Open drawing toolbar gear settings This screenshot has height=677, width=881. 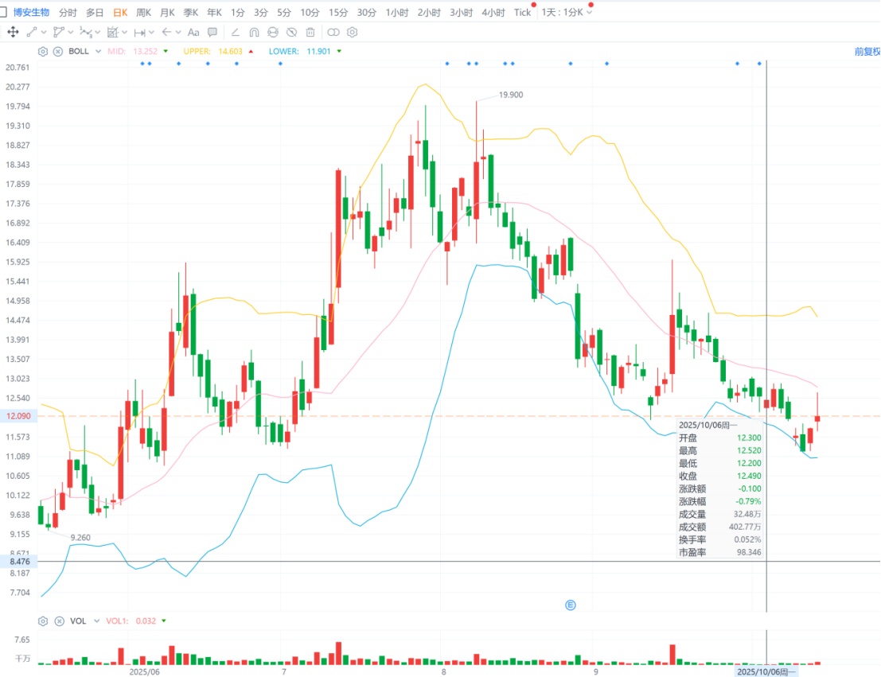353,32
